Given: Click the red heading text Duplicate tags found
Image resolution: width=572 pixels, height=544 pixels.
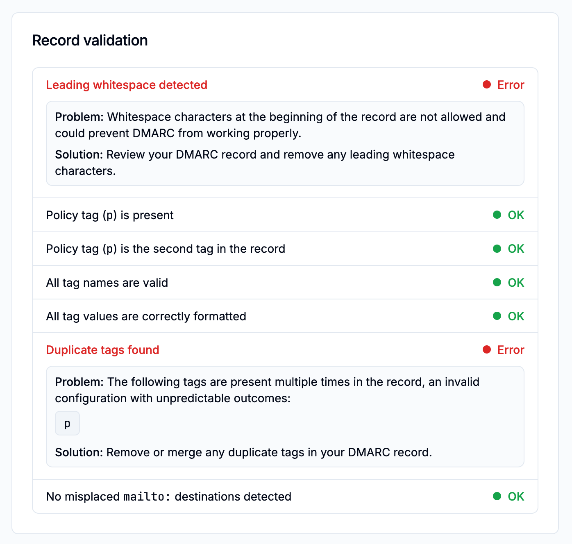Looking at the screenshot, I should tap(102, 350).
